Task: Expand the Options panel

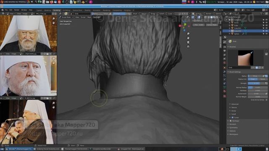Action: click(x=232, y=131)
